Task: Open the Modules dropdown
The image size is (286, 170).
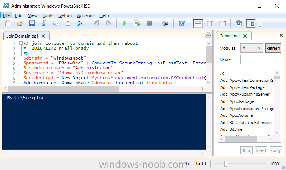Action: point(251,48)
